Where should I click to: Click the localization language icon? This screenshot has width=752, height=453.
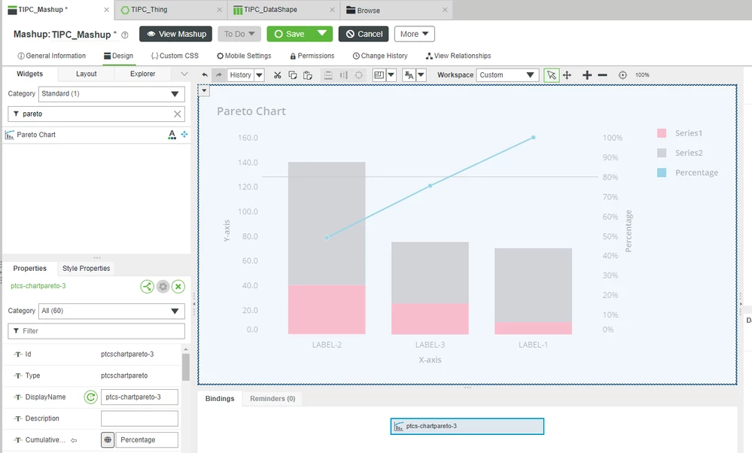tap(409, 74)
